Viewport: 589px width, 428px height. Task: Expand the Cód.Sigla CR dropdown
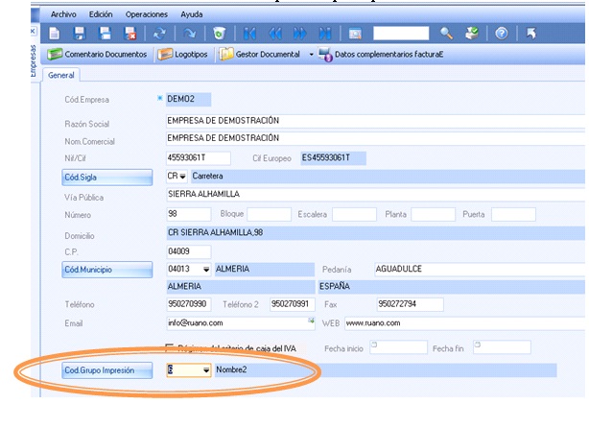[183, 177]
